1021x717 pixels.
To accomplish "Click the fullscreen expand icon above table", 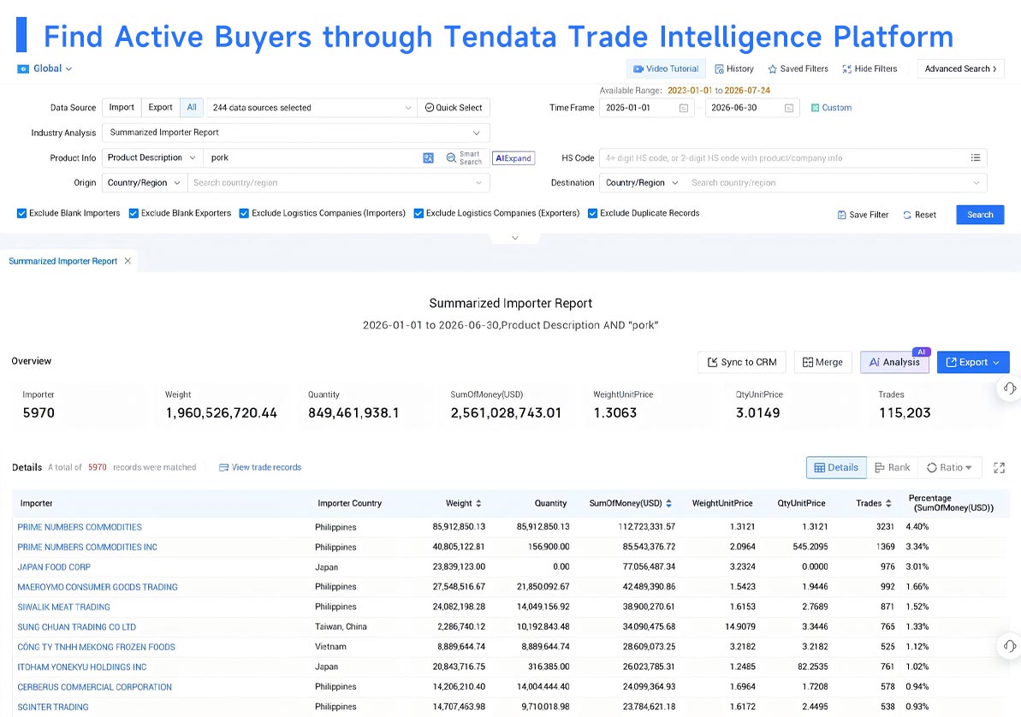I will click(999, 467).
